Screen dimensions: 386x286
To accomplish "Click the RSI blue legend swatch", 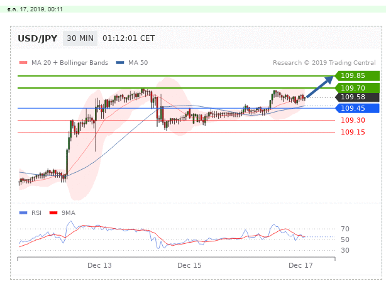I will 23,212.
